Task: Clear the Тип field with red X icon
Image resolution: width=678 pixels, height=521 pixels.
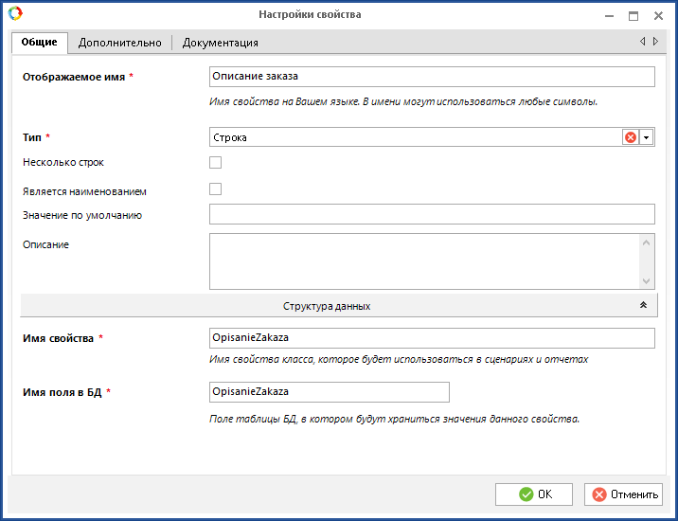Action: pos(630,137)
